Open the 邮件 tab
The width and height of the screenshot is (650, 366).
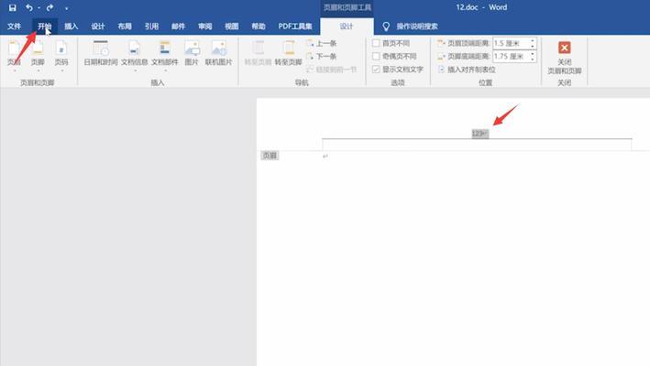[178, 26]
